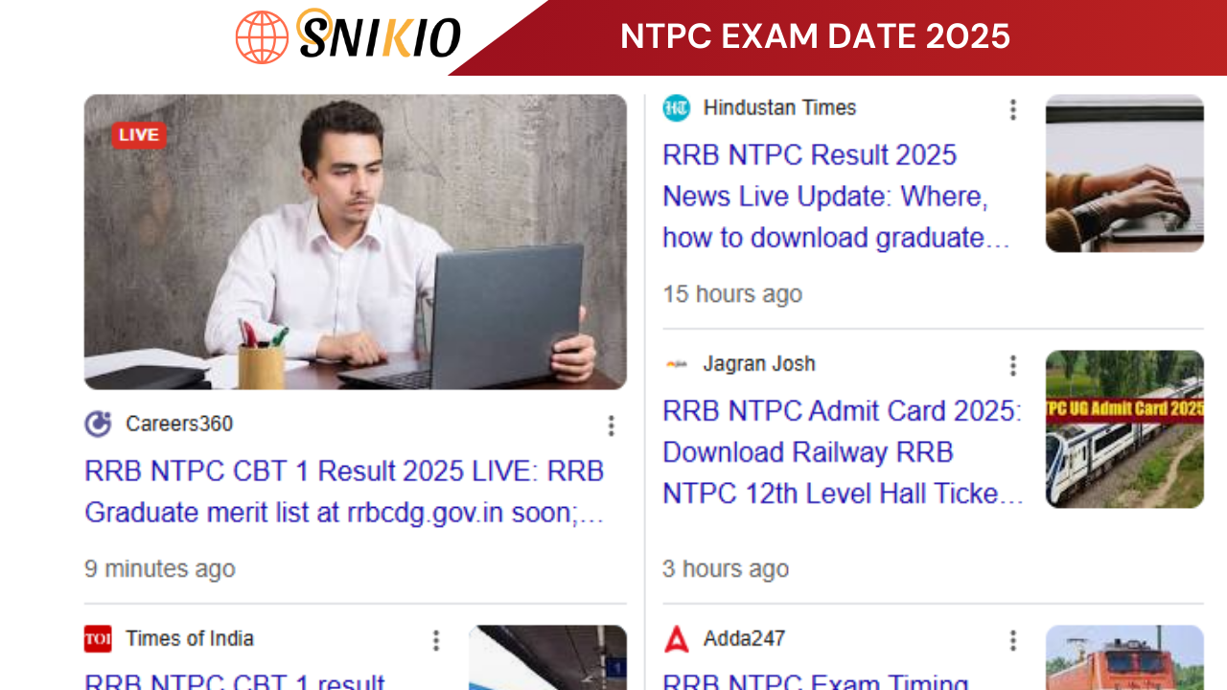
Task: Click the '3 hours ago' timestamp
Action: 726,569
